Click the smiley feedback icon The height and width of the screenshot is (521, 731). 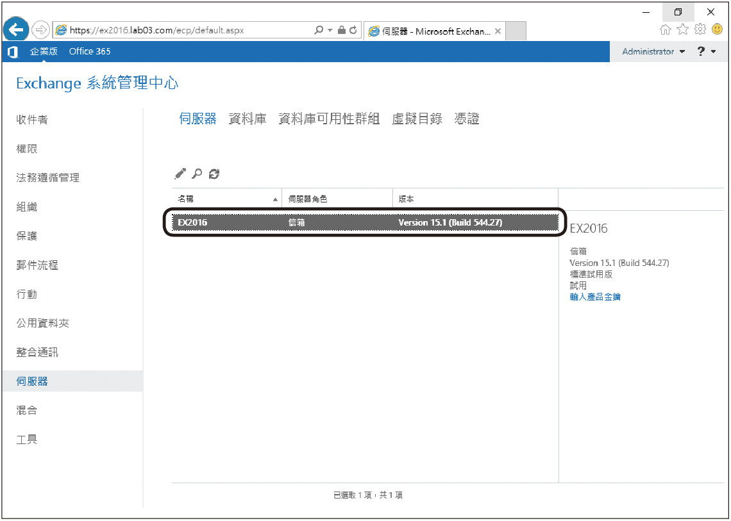tap(717, 29)
